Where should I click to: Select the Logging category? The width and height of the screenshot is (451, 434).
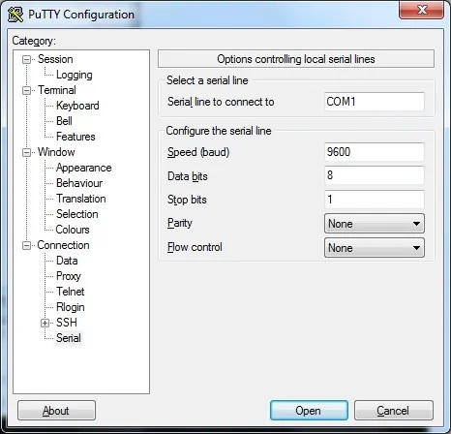click(x=75, y=75)
